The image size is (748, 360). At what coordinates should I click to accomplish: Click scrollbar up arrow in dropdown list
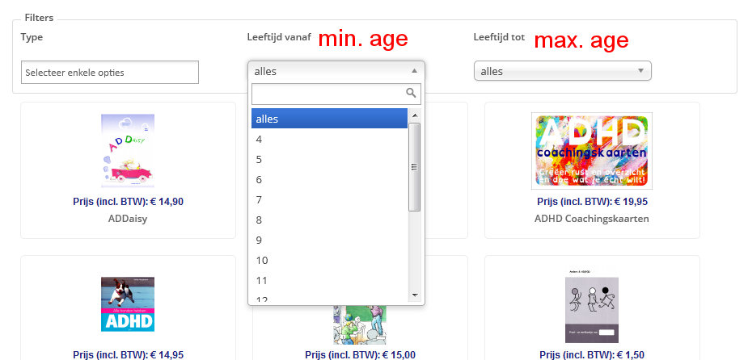tap(415, 115)
